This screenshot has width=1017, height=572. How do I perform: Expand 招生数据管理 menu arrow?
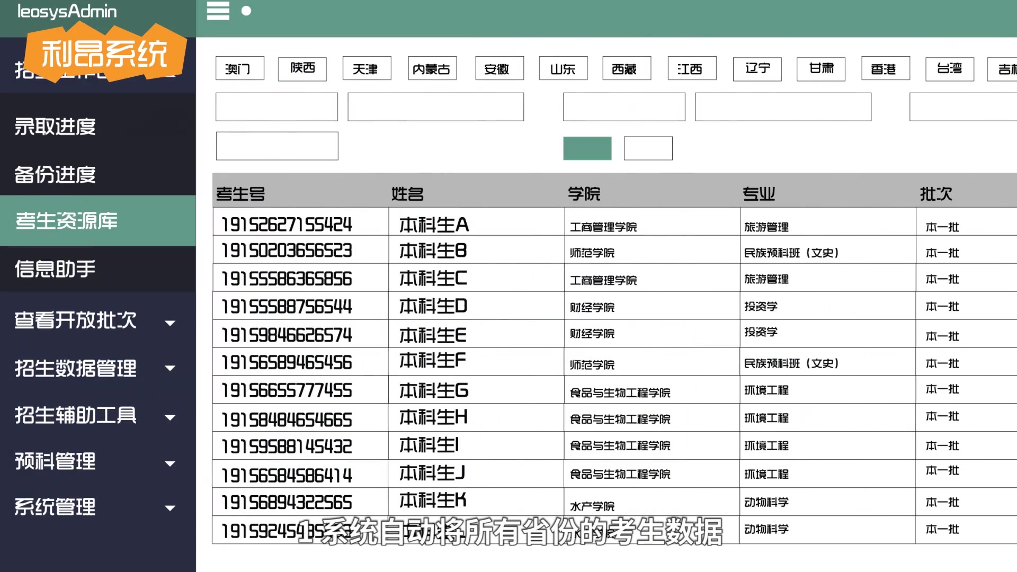click(170, 368)
